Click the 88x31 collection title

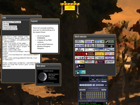pos(81,37)
